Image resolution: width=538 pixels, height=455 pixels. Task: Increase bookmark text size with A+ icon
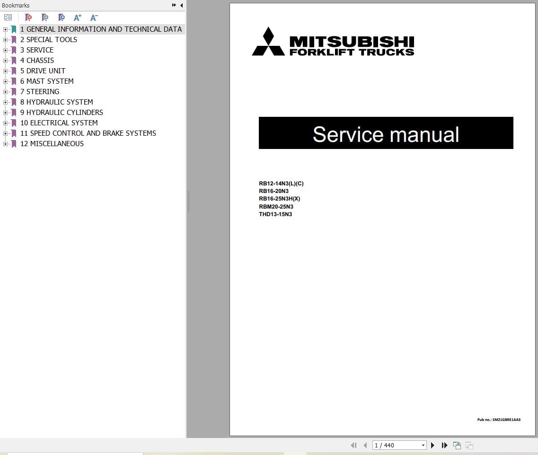(x=78, y=17)
